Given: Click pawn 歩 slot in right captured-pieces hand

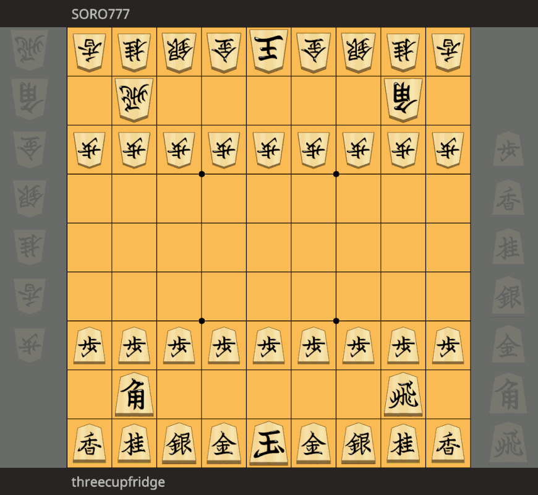Looking at the screenshot, I should [x=508, y=148].
